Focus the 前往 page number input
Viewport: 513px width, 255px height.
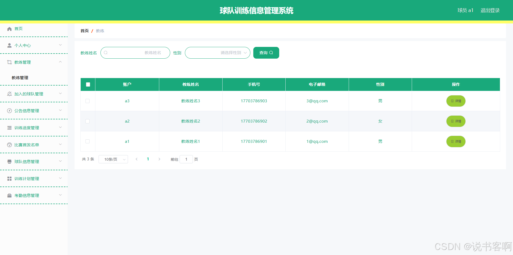(186, 159)
